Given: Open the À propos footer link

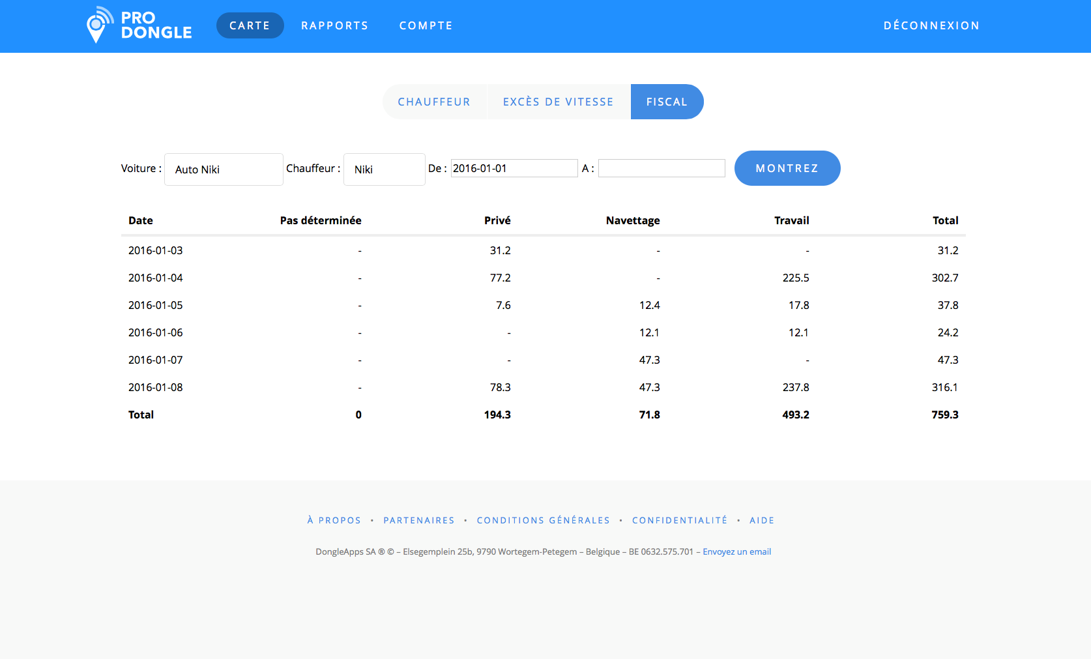Looking at the screenshot, I should point(334,520).
